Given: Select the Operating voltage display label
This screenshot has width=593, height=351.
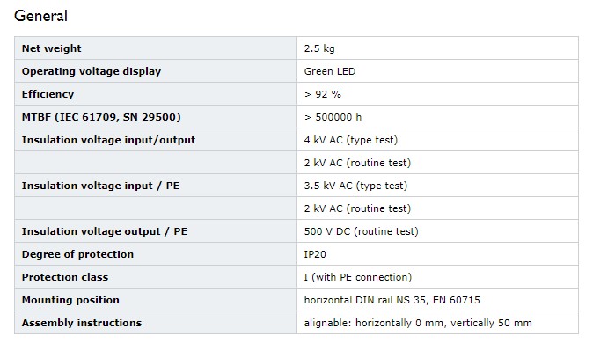Looking at the screenshot, I should point(92,71).
